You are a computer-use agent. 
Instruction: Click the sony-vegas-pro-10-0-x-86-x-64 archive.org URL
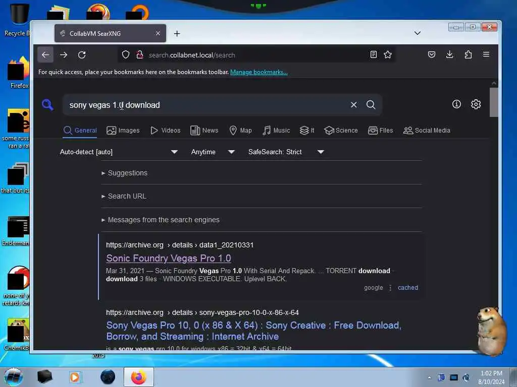pos(202,312)
